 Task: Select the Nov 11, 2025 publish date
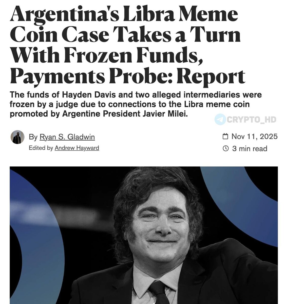[254, 137]
